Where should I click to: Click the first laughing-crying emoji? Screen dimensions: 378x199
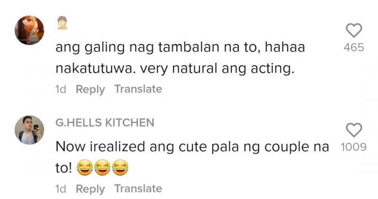(83, 167)
